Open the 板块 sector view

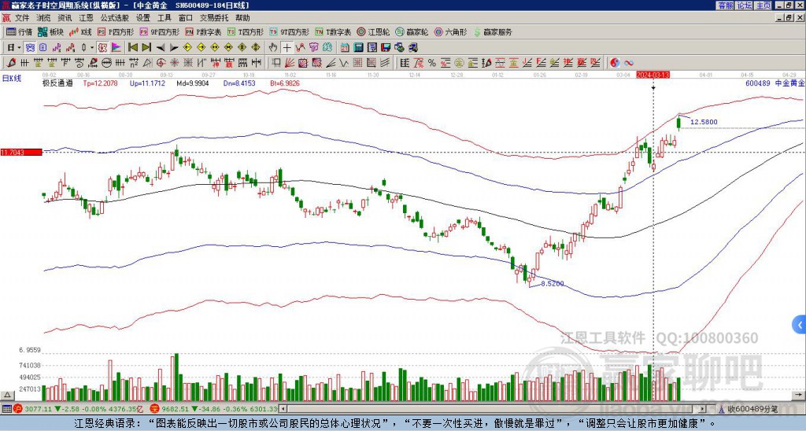click(50, 31)
